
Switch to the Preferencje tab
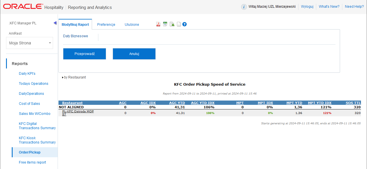click(x=106, y=25)
